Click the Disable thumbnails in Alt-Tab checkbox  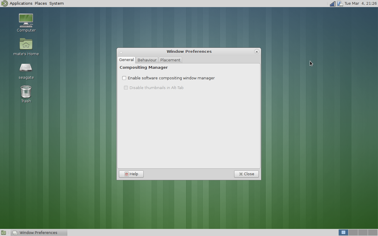[126, 88]
